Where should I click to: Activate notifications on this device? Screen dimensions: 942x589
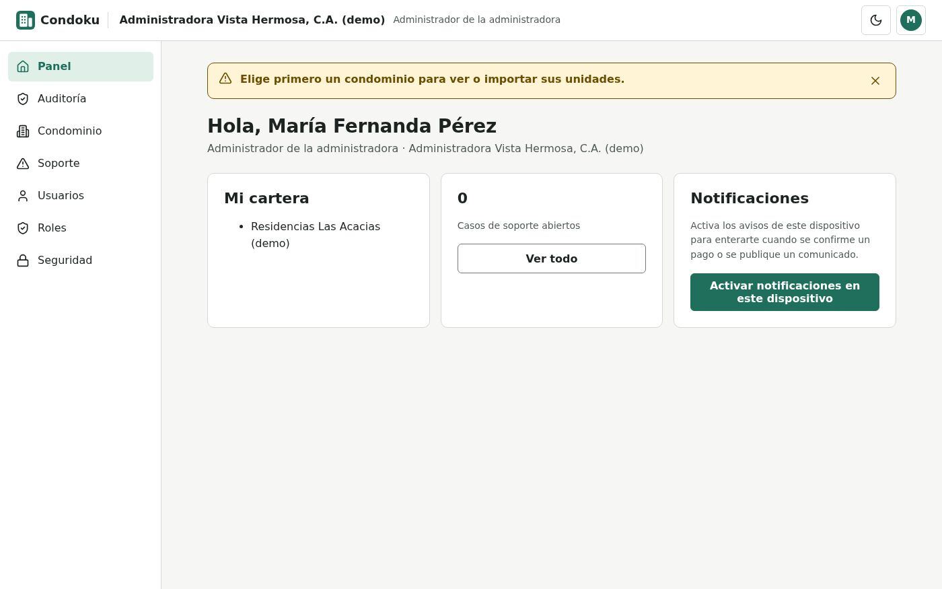click(x=785, y=292)
